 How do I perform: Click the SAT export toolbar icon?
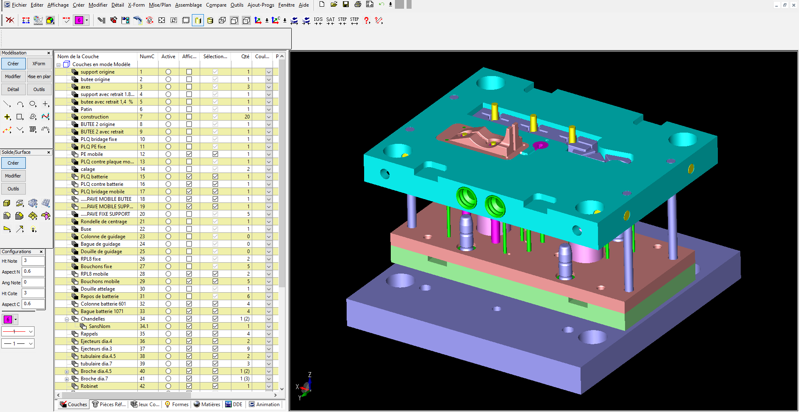330,20
